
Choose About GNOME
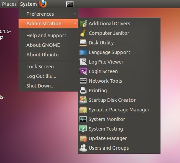click(48, 45)
